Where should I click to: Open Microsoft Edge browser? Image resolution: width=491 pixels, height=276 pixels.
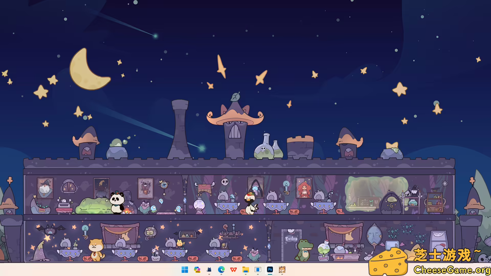[x=221, y=270]
